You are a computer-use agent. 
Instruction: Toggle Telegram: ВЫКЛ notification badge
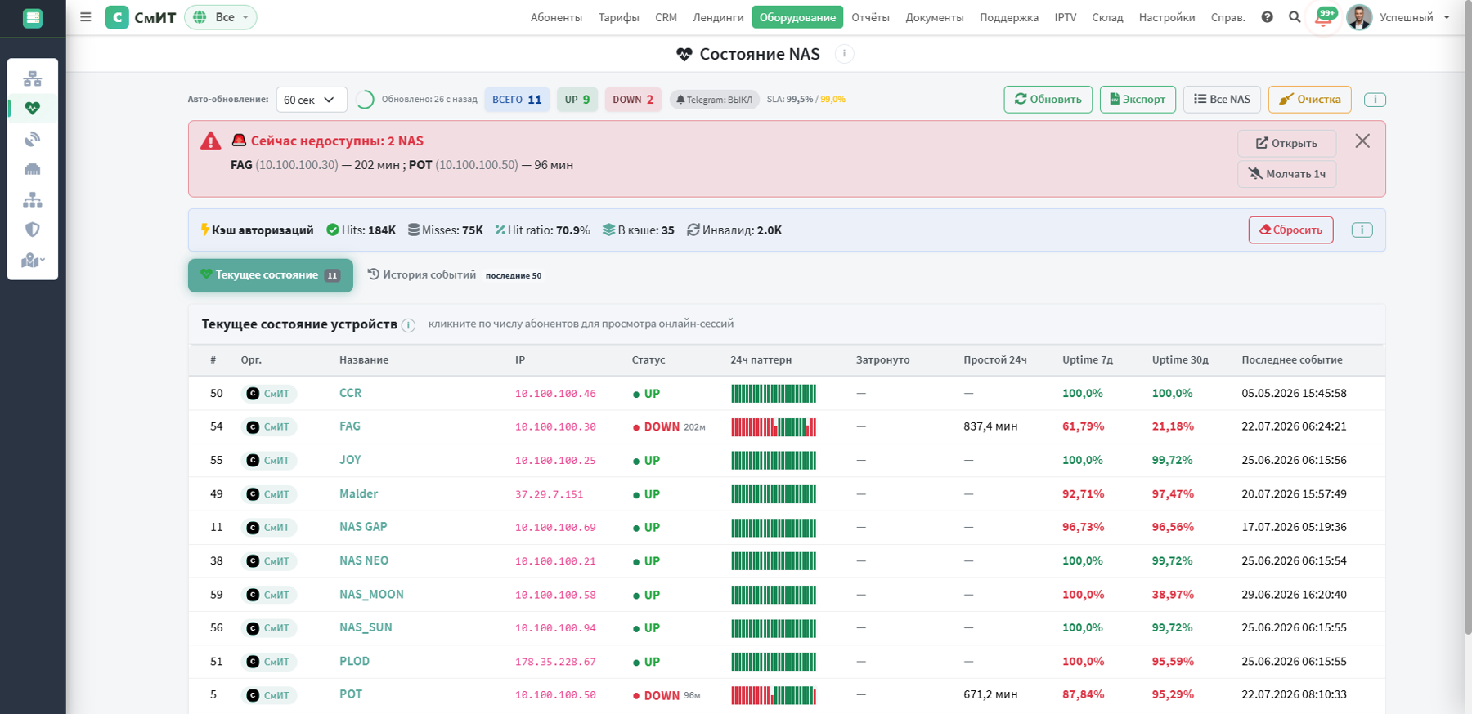click(x=715, y=100)
